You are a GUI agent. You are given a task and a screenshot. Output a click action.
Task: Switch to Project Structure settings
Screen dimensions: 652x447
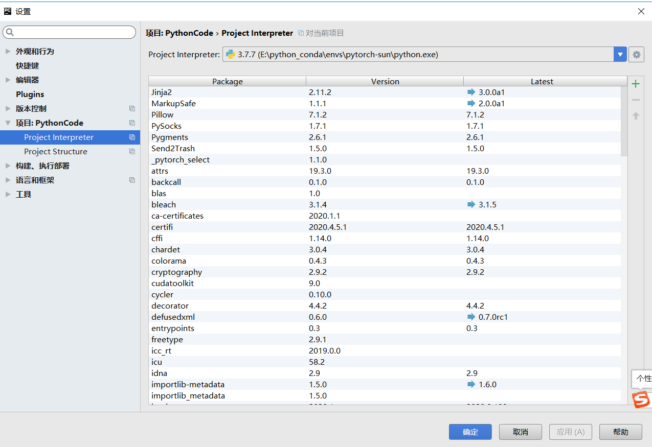pyautogui.click(x=55, y=151)
